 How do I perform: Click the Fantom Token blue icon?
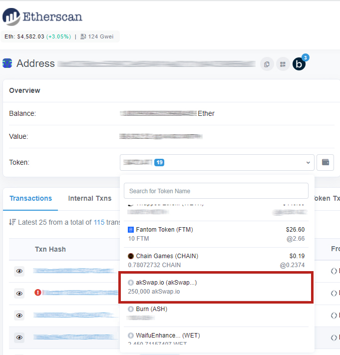click(x=131, y=230)
